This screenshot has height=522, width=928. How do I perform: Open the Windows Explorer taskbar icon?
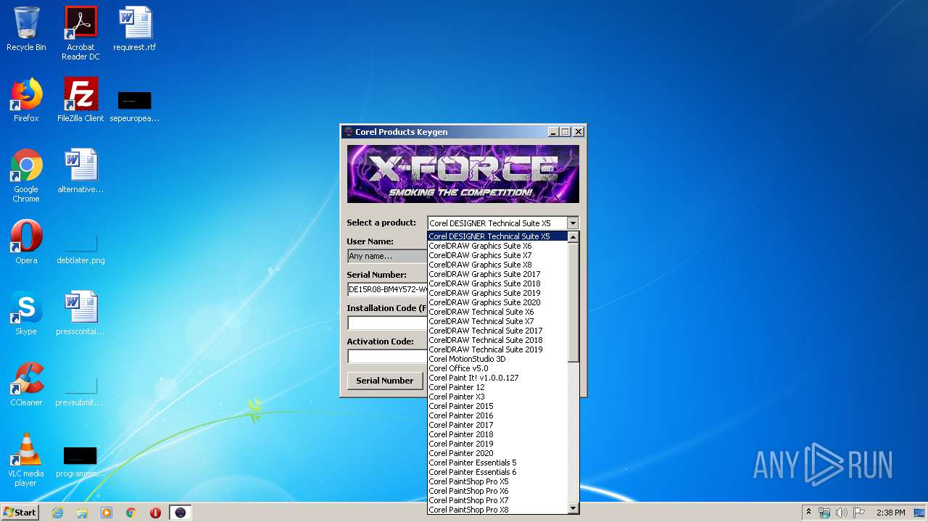click(82, 513)
